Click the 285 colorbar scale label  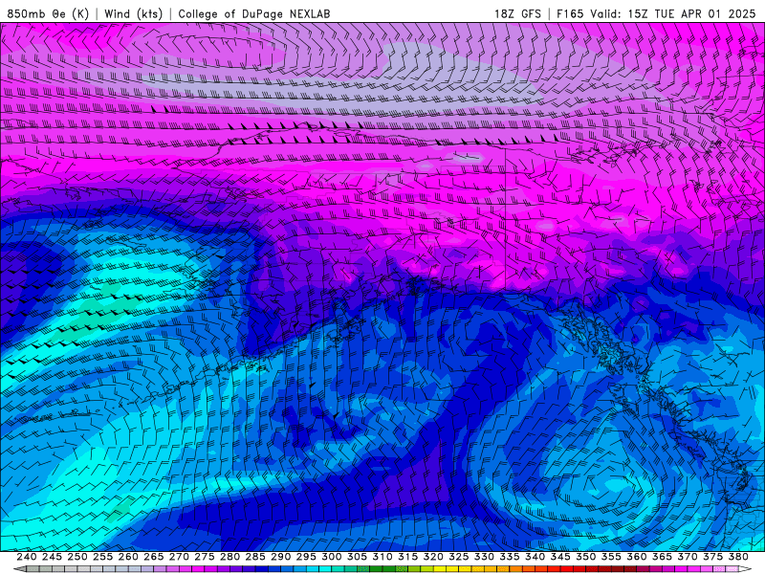[x=255, y=557]
